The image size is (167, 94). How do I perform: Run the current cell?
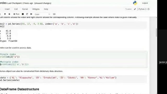[x=16, y=14]
